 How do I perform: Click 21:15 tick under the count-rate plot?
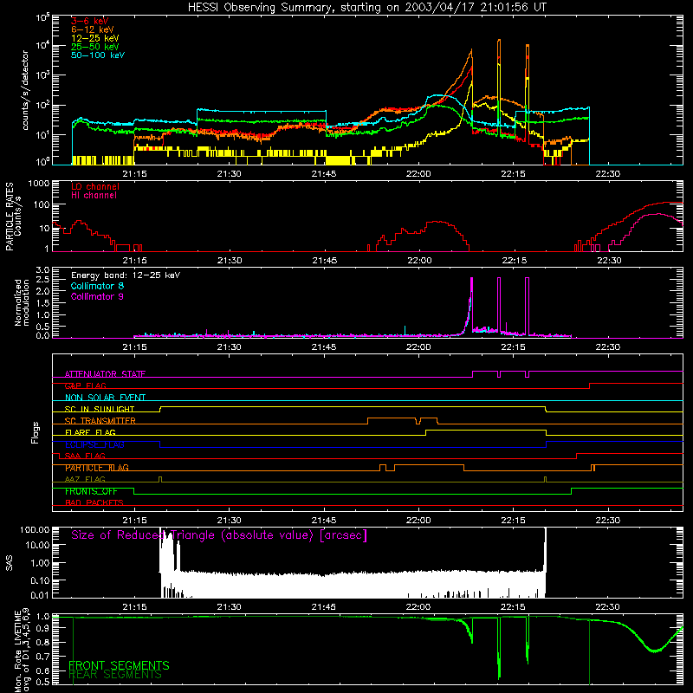134,174
